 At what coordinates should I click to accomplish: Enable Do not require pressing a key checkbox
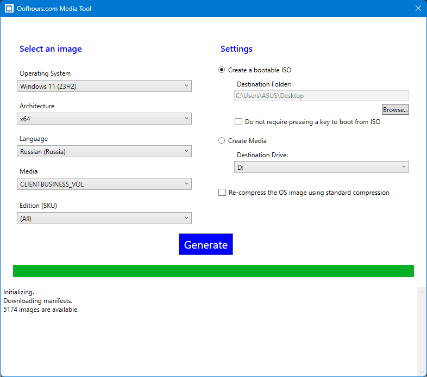click(238, 122)
